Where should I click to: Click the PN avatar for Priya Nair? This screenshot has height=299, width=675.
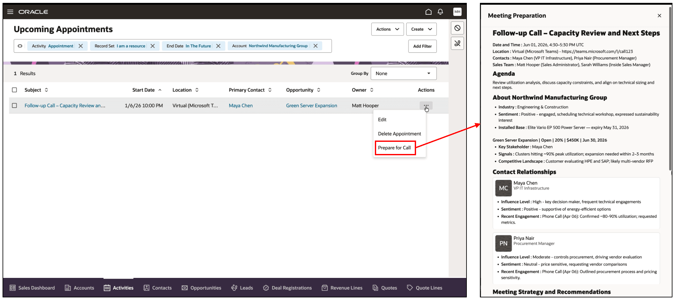click(504, 243)
